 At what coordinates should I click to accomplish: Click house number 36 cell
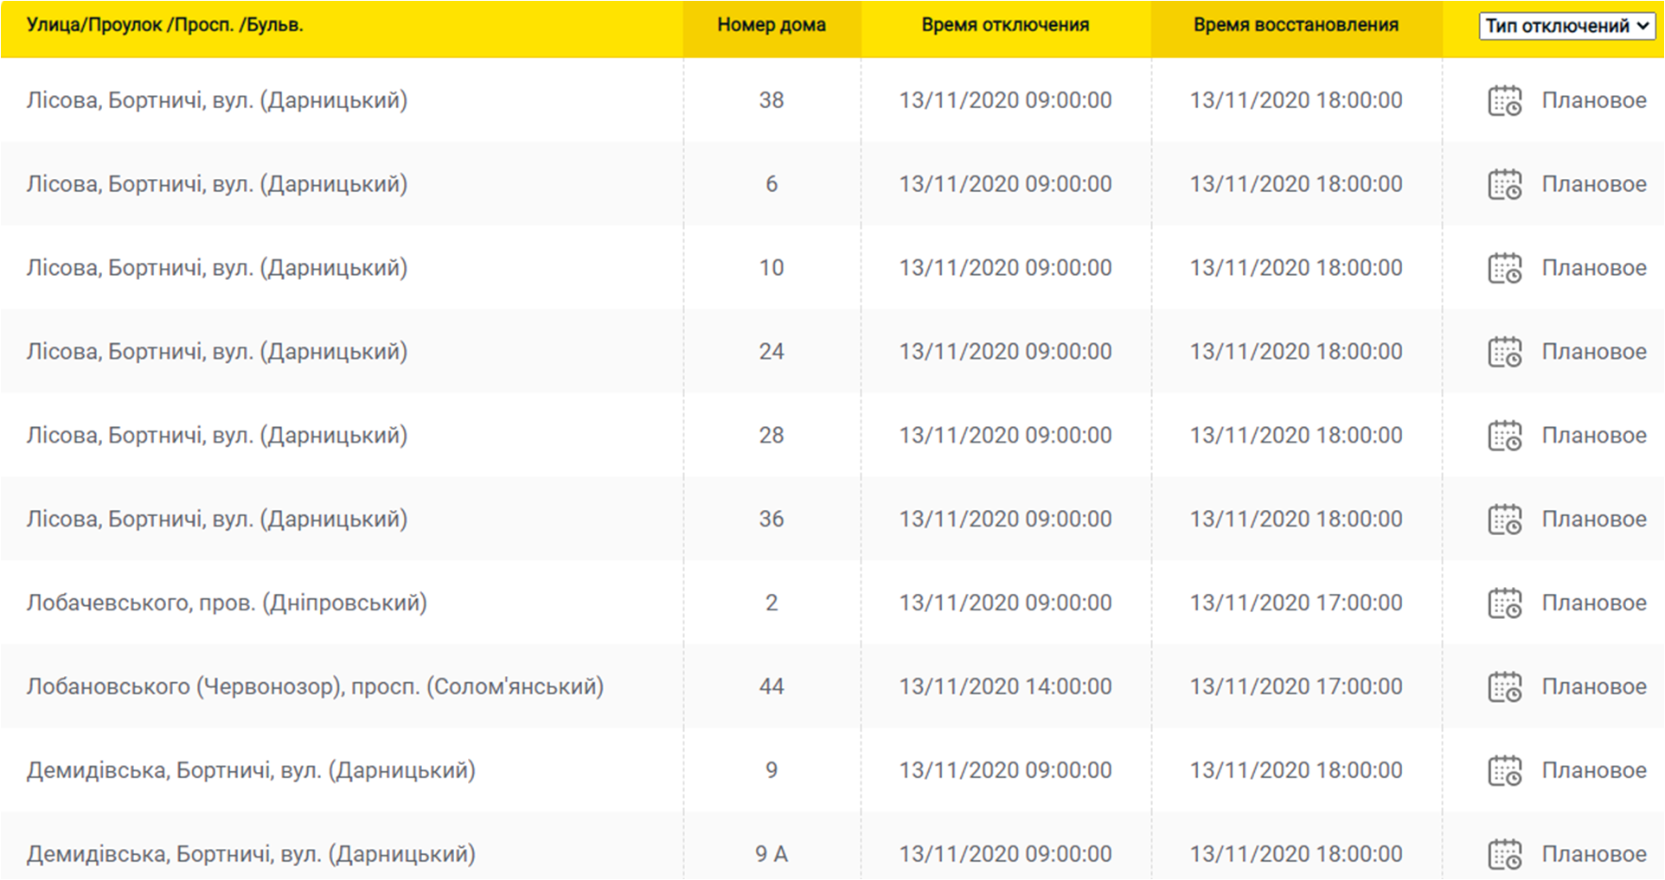771,519
